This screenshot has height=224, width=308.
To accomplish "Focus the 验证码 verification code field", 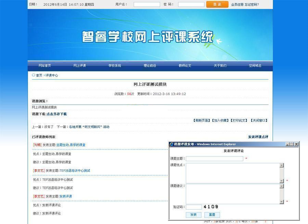I will tap(194, 207).
